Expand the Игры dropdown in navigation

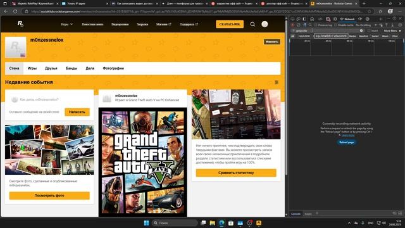click(x=67, y=24)
